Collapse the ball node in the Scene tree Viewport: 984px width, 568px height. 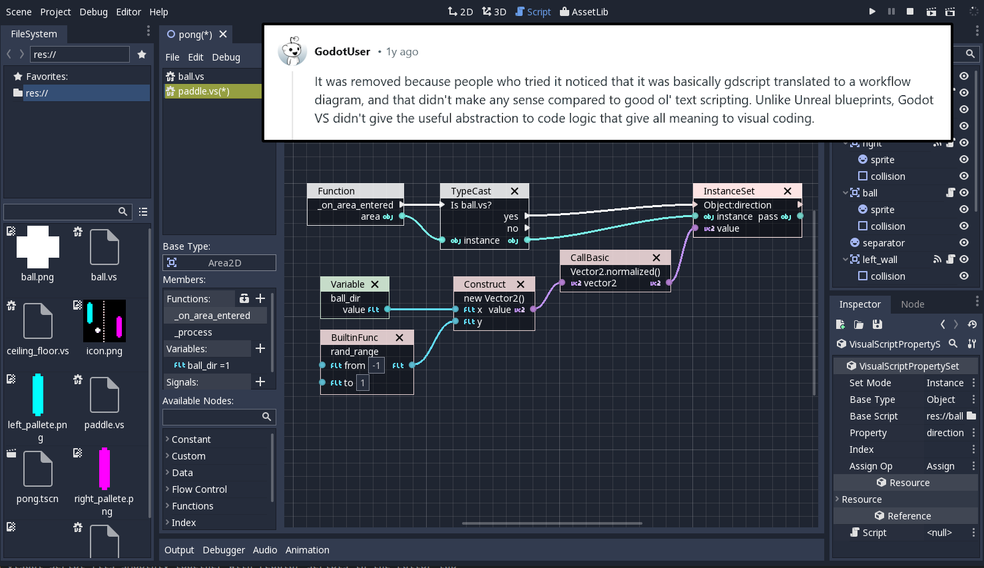point(846,192)
